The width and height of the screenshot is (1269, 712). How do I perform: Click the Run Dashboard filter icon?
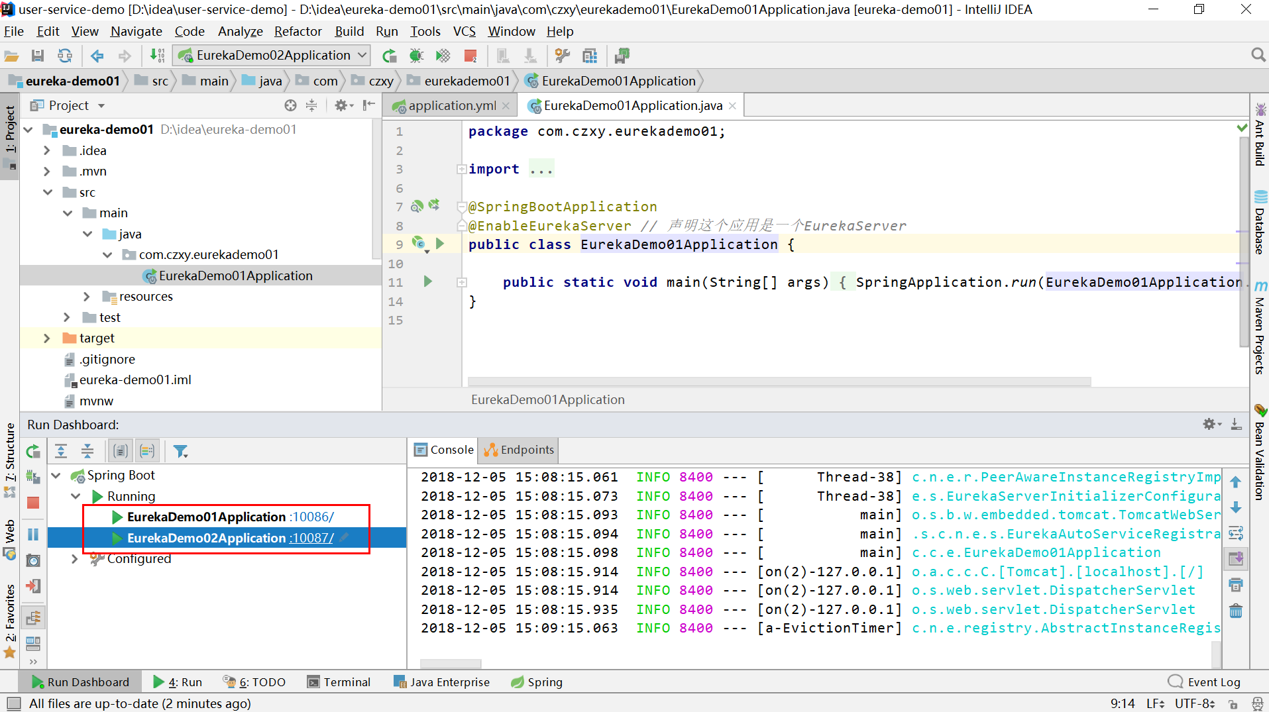pos(180,451)
